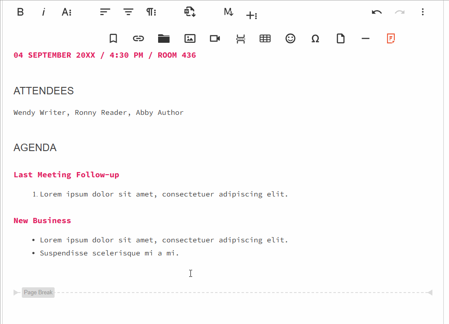Open the three-dot overflow menu
This screenshot has width=449, height=324.
click(x=423, y=12)
